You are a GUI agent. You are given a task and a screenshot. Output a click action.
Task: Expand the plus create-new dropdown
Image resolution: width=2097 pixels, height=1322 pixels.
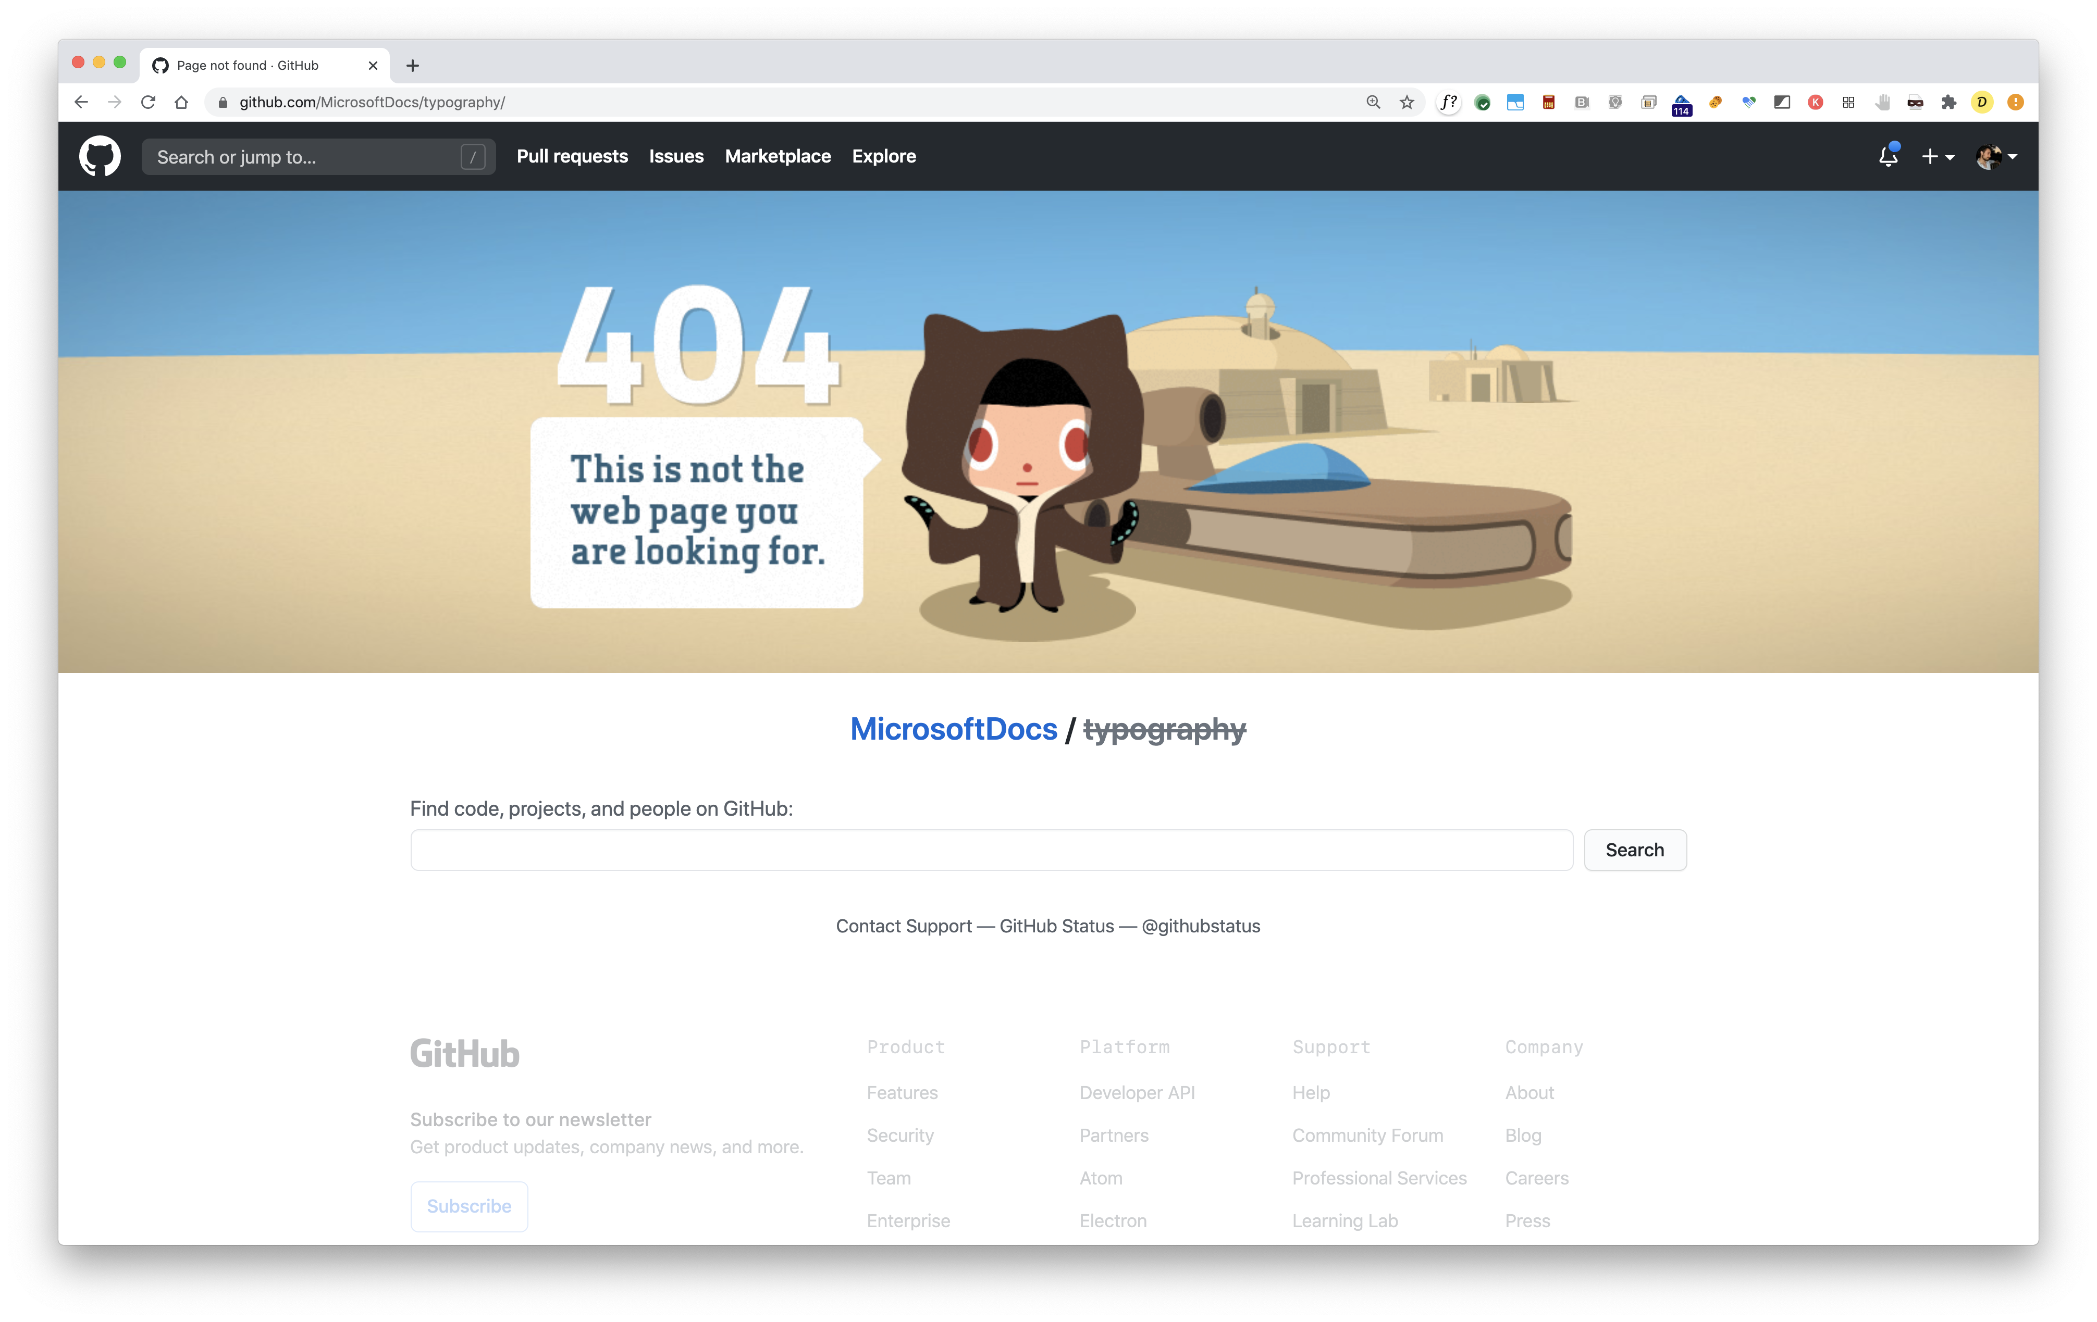point(1938,157)
